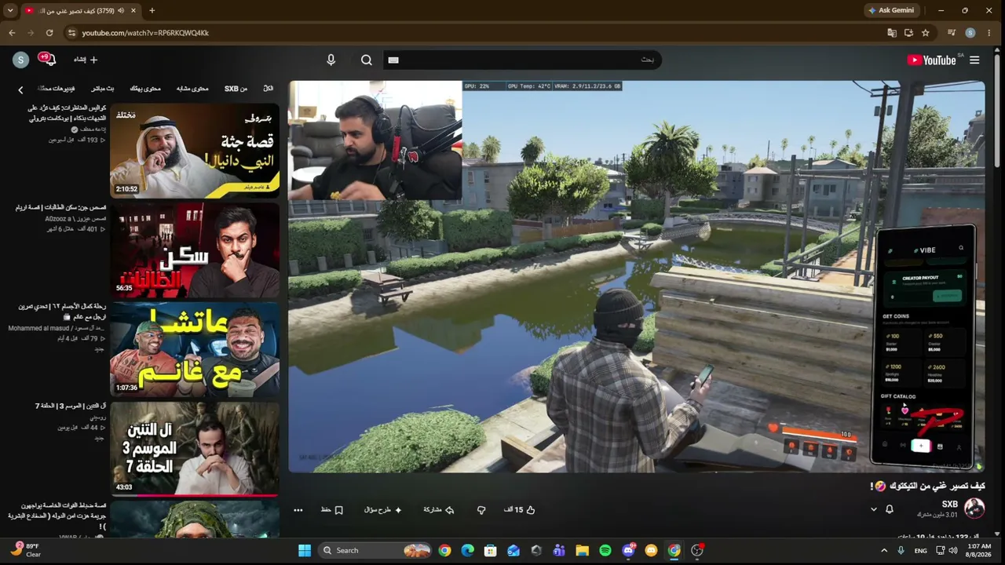
Task: Open YouTube notifications bell with +9 badge
Action: 49,60
